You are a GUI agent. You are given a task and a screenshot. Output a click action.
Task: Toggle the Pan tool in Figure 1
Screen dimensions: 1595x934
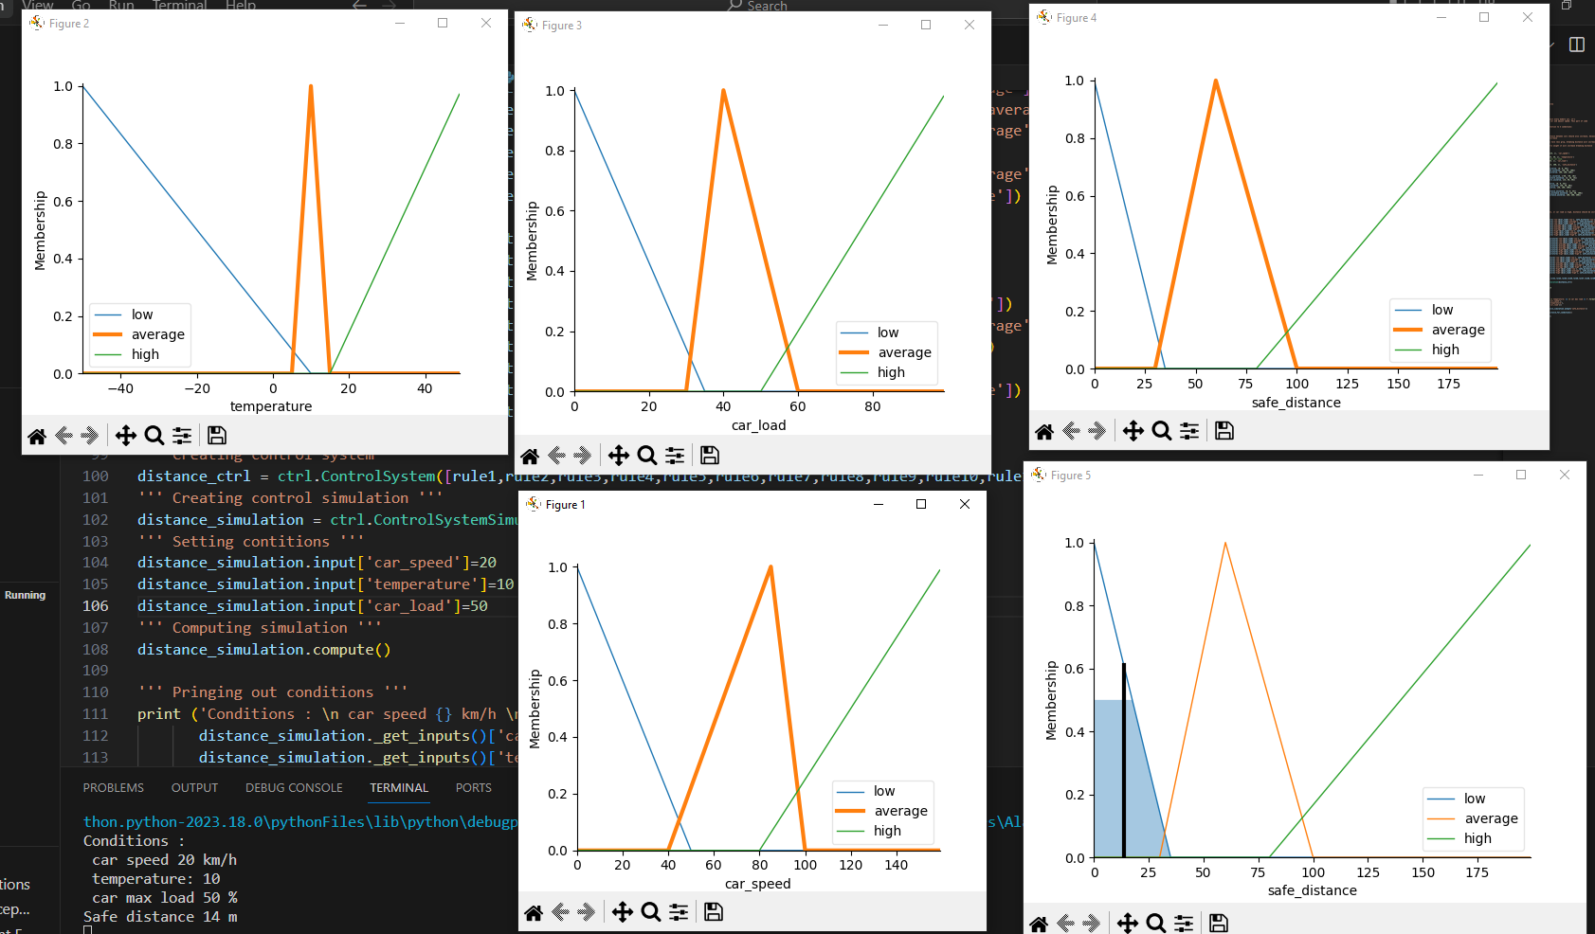click(622, 911)
